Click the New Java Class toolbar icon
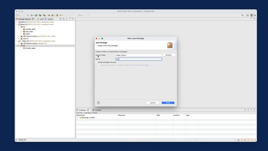This screenshot has width=268, height=151. [x=52, y=15]
